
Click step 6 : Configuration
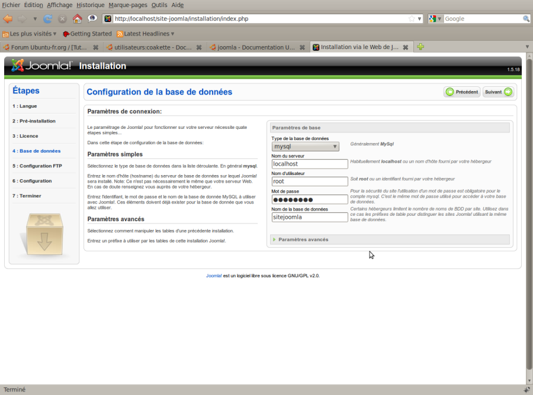click(33, 181)
